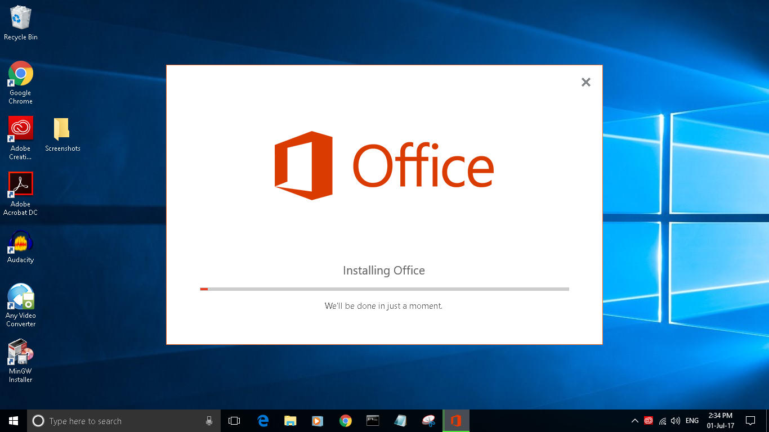The height and width of the screenshot is (432, 769).
Task: Open the volume control in tray
Action: 676,421
